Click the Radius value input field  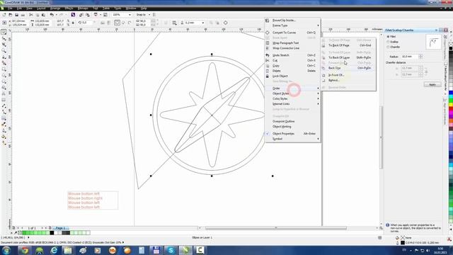(410, 57)
